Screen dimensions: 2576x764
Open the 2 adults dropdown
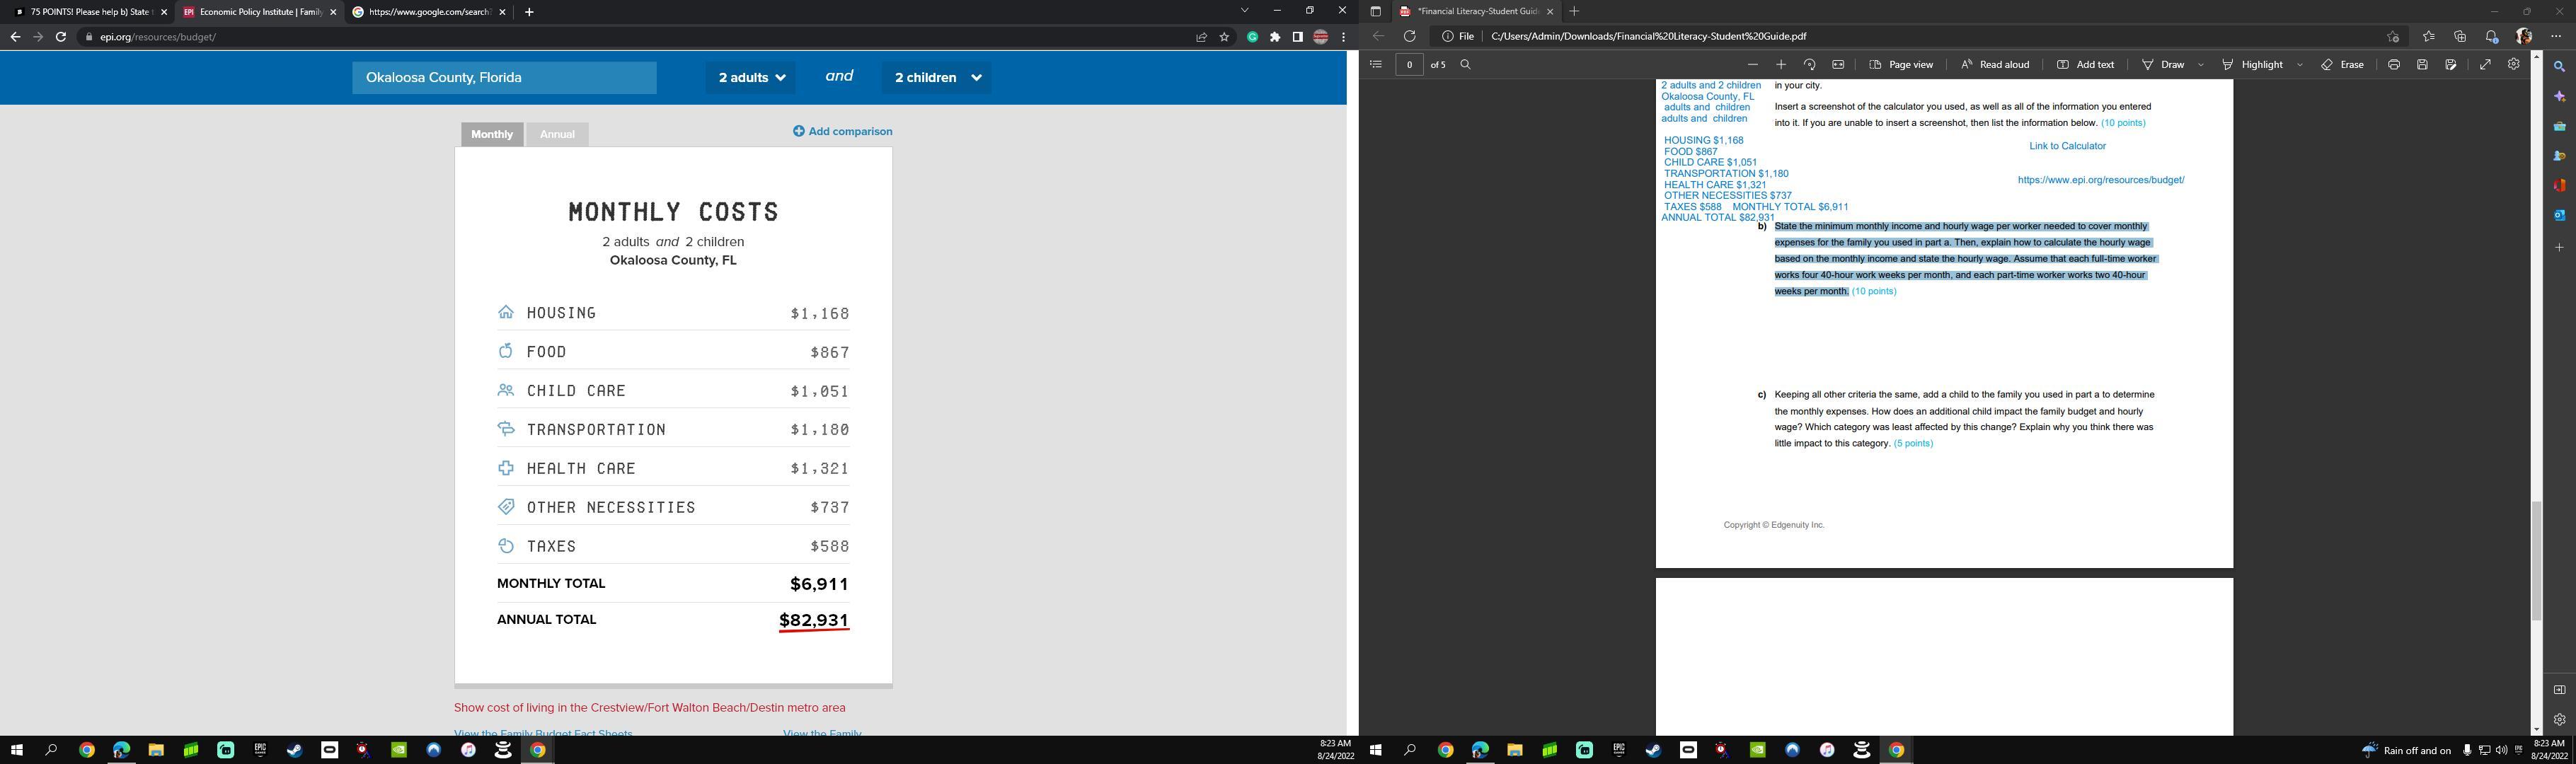[751, 77]
